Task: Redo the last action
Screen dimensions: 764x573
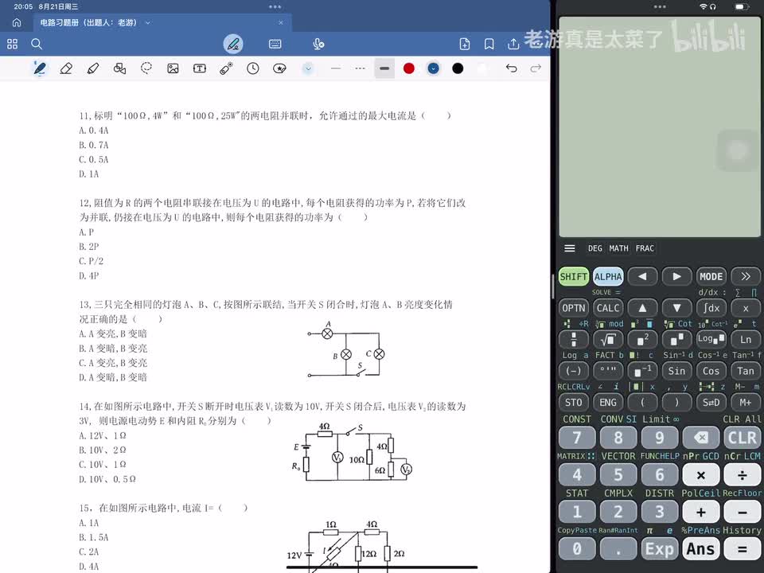Action: coord(536,68)
